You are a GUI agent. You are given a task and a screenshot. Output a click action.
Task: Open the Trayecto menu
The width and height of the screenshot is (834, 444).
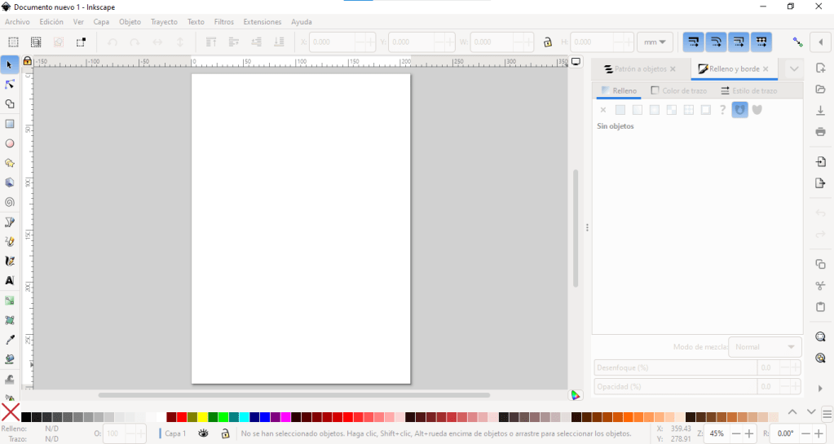(164, 22)
